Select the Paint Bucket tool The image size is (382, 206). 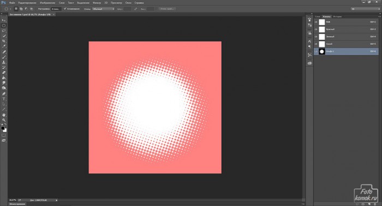[4, 78]
